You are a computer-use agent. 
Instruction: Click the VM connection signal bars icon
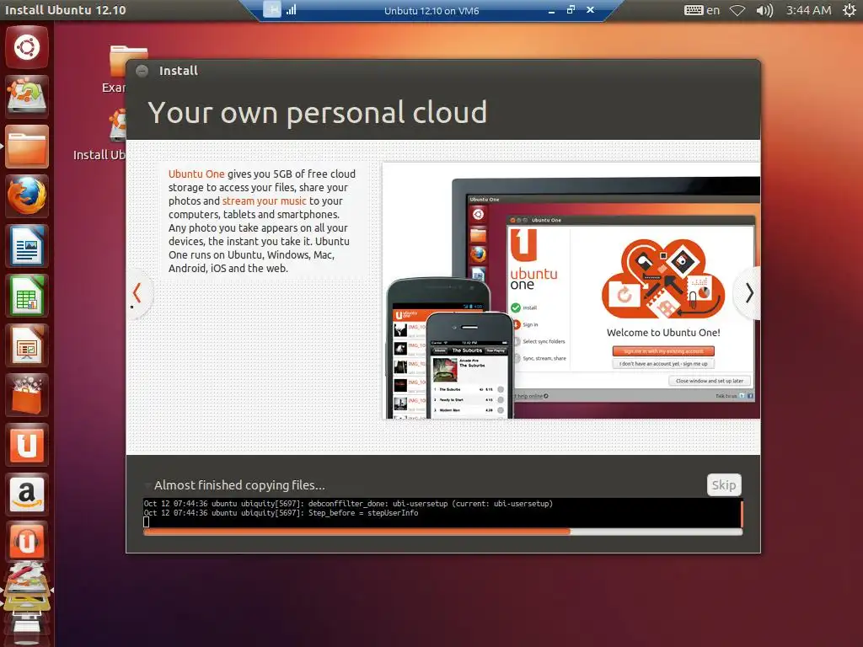click(x=291, y=9)
